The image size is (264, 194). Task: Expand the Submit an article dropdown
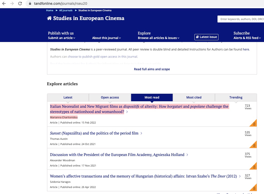(x=62, y=38)
